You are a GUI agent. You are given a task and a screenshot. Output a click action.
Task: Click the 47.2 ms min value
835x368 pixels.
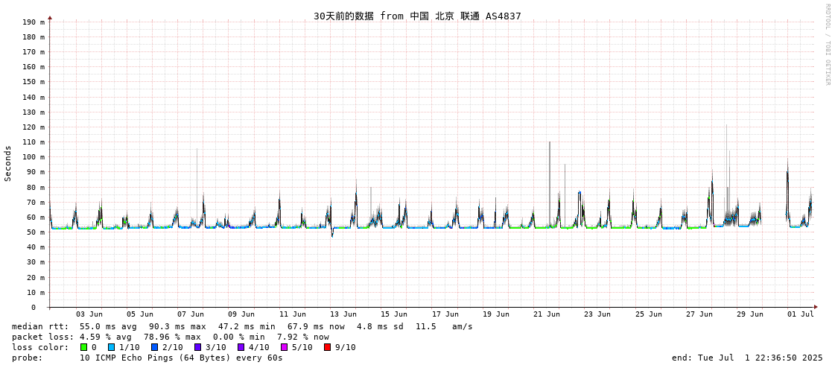coord(247,326)
